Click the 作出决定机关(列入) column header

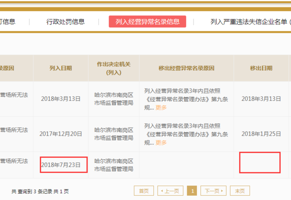click(113, 68)
